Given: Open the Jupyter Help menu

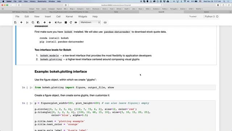Looking at the screenshot, I should (95, 16).
